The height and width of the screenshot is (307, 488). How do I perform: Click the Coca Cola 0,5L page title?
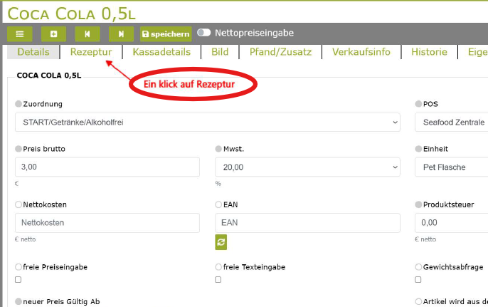click(x=72, y=14)
